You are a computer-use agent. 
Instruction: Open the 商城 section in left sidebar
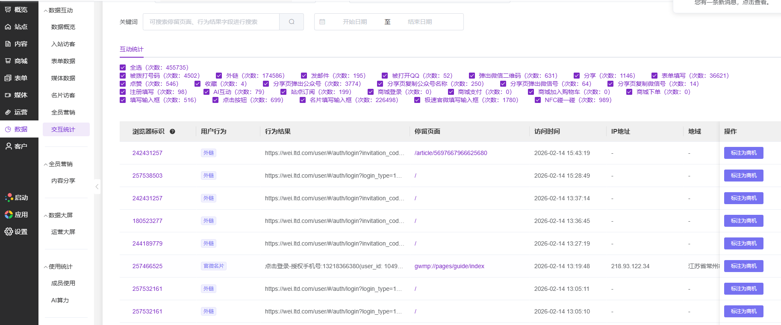pos(16,61)
